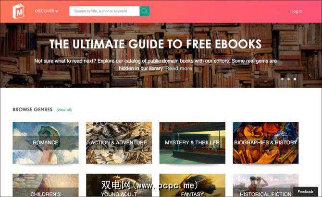This screenshot has height=197, width=322.
Task: Open the Romance genre tile
Action: click(x=45, y=143)
